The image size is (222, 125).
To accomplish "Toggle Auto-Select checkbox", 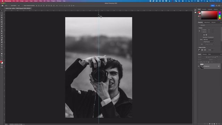I will point(10,6).
